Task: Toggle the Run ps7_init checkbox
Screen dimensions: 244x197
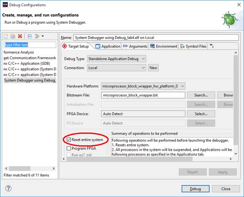Action: (69, 155)
